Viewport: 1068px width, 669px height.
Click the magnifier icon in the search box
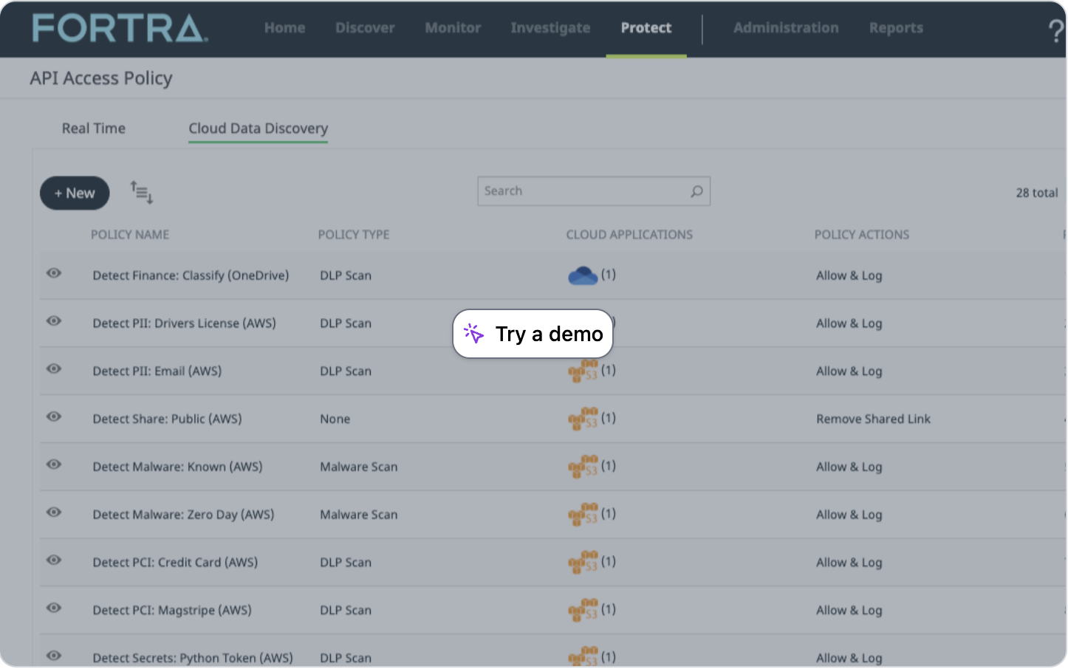click(696, 191)
